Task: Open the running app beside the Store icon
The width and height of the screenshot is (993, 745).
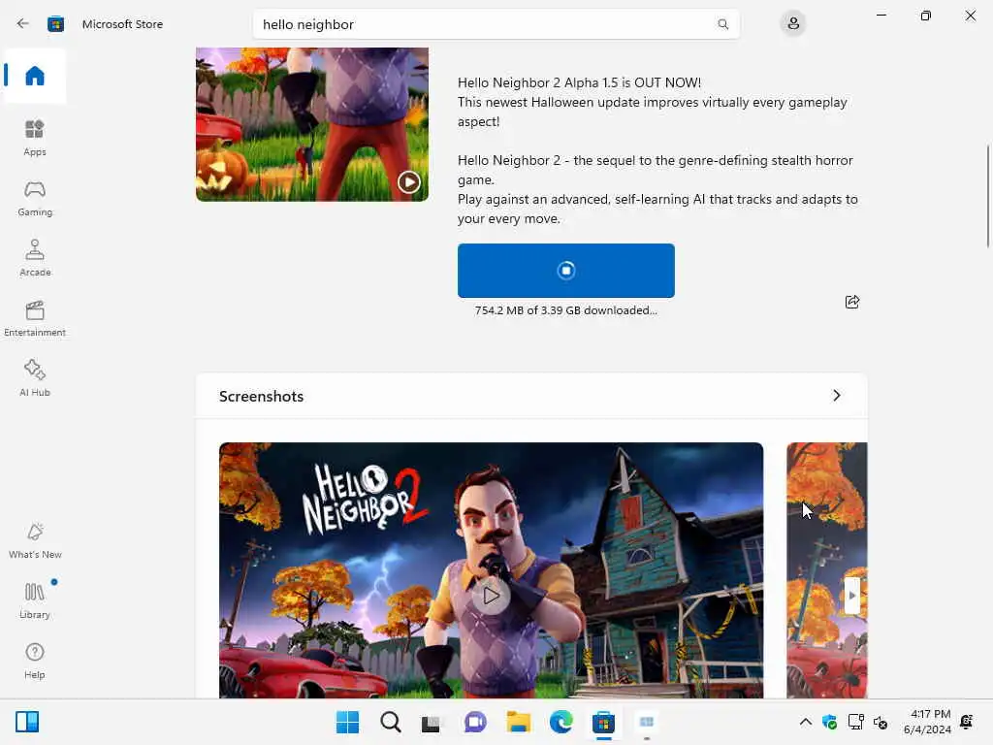Action: (647, 722)
